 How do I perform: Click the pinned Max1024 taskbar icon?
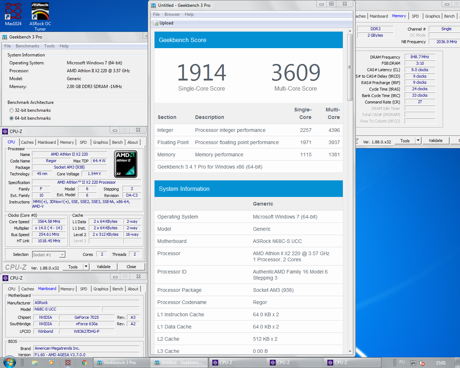pos(68,363)
